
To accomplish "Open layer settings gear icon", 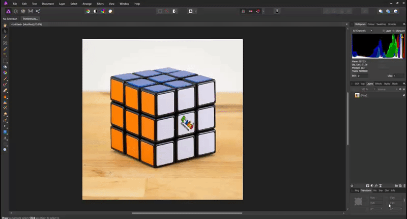I will pos(400,89).
